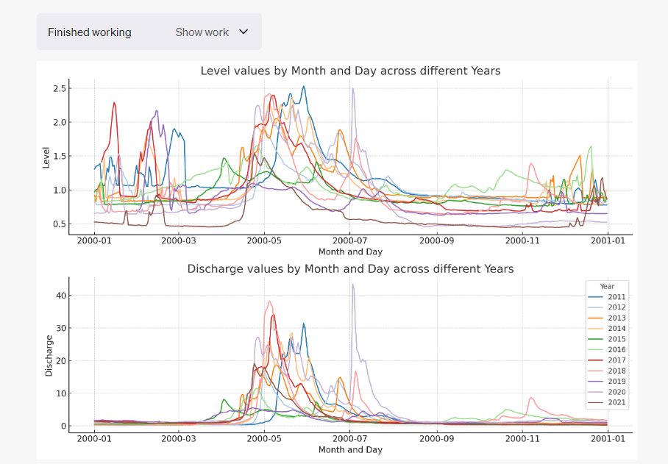Click the Discharge values chart title
The image size is (668, 464).
[x=350, y=269]
